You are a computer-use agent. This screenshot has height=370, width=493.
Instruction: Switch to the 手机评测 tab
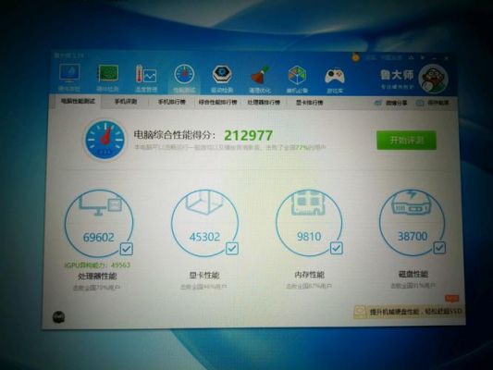pos(125,102)
